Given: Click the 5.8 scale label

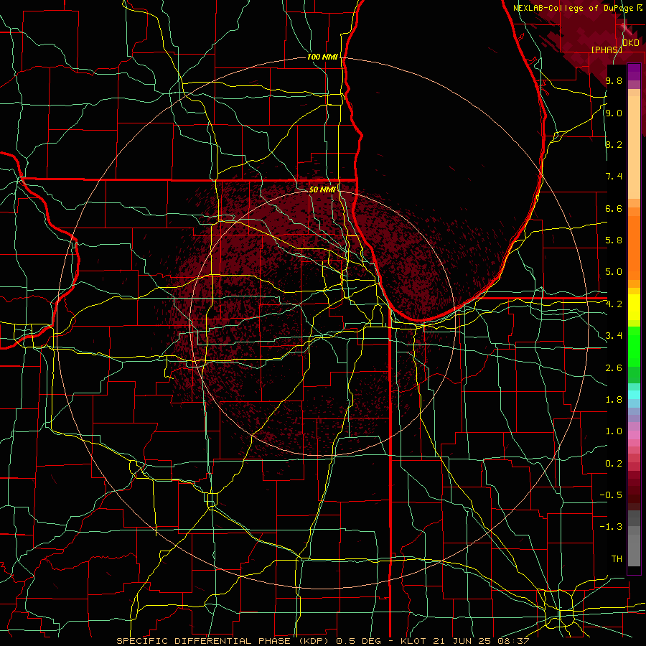Looking at the screenshot, I should click(x=614, y=240).
